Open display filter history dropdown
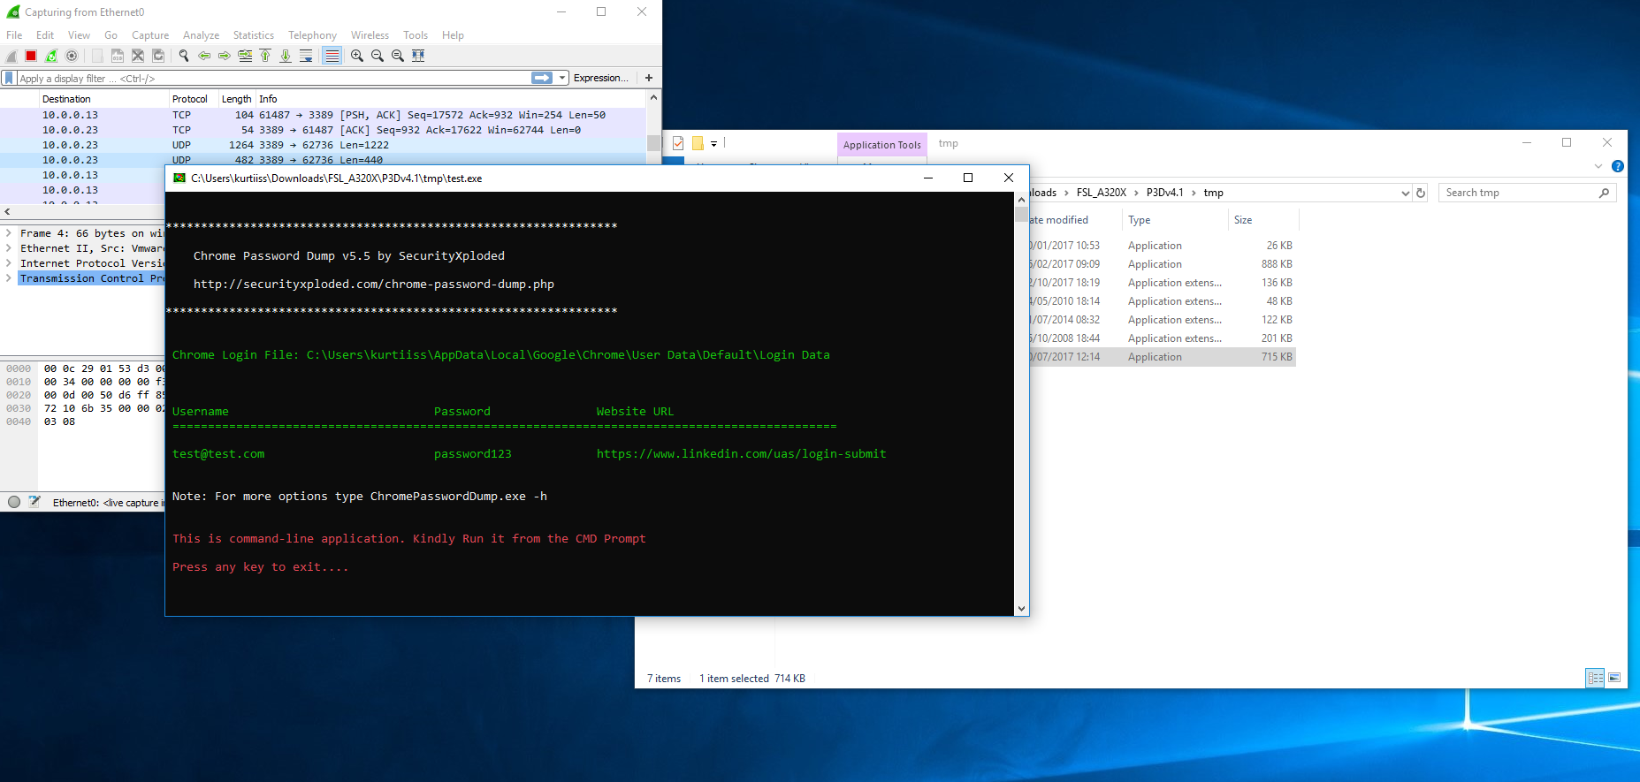The image size is (1640, 782). 562,78
